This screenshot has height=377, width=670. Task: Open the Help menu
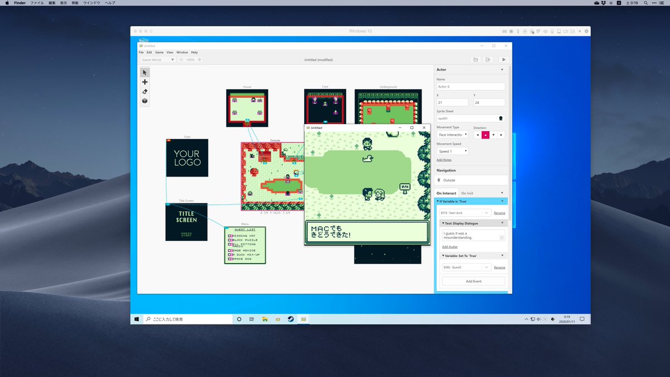click(x=194, y=53)
